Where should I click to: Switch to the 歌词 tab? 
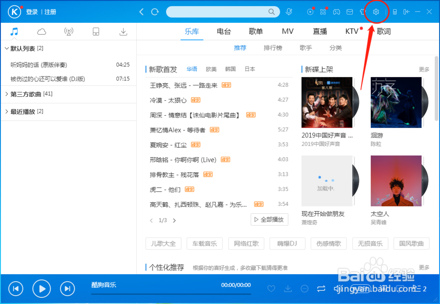point(384,31)
